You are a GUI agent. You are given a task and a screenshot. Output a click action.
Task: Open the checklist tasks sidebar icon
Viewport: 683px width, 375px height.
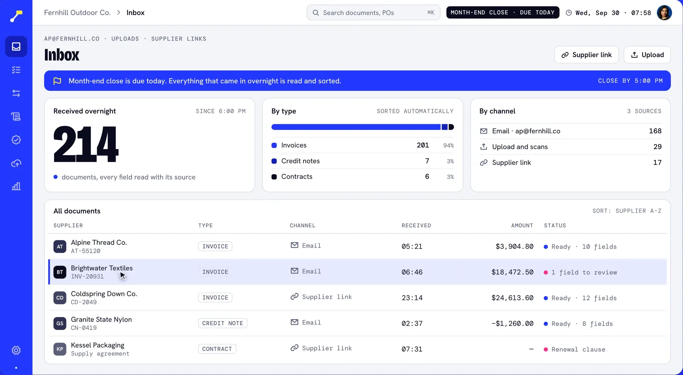[x=16, y=70]
